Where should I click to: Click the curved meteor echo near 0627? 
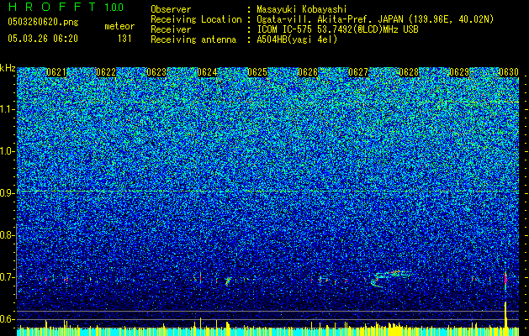point(389,278)
